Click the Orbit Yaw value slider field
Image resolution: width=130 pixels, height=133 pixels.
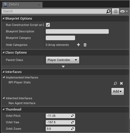tap(60, 122)
